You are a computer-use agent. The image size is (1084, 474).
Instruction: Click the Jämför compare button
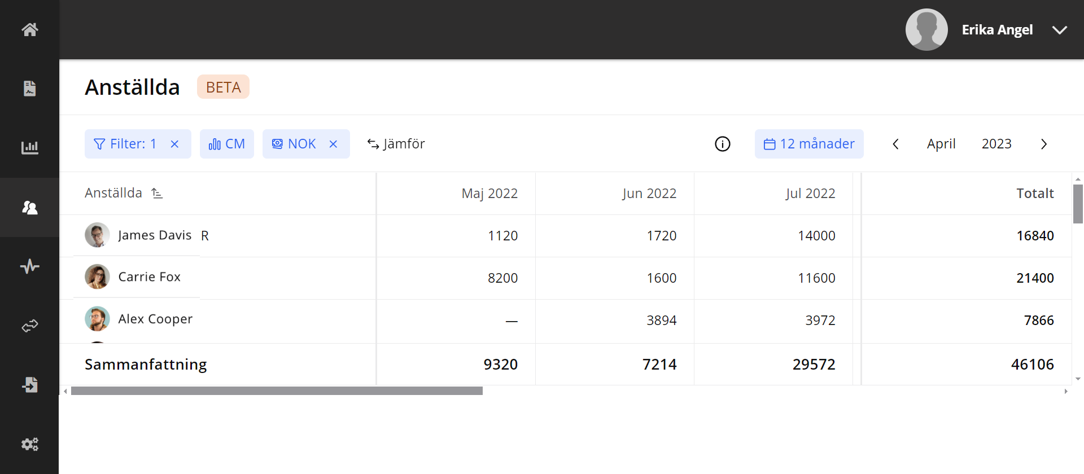tap(396, 144)
